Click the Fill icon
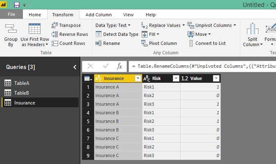 (144, 34)
